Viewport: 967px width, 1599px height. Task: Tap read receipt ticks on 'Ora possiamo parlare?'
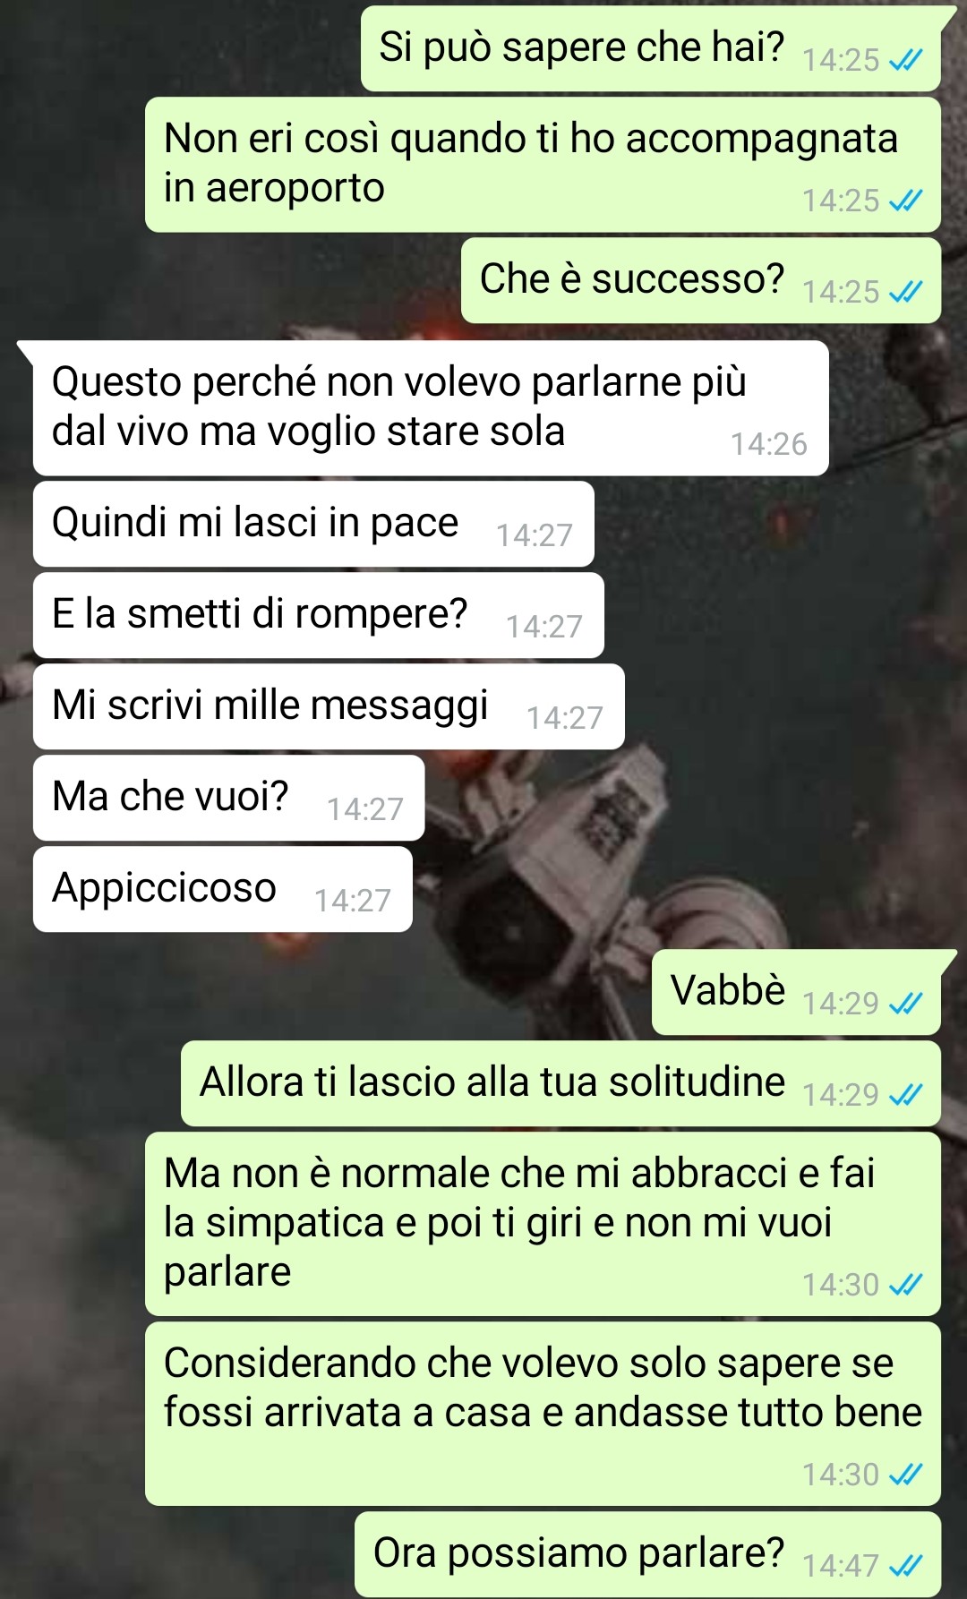click(905, 1566)
